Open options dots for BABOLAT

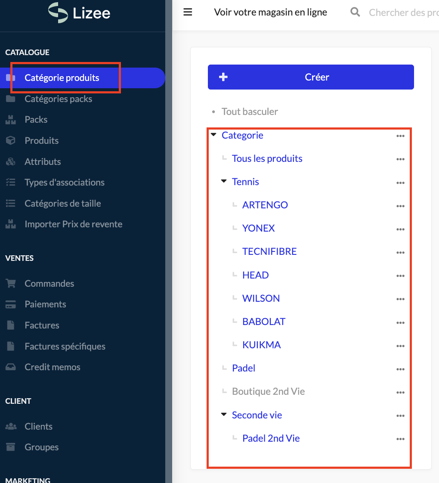pyautogui.click(x=400, y=322)
